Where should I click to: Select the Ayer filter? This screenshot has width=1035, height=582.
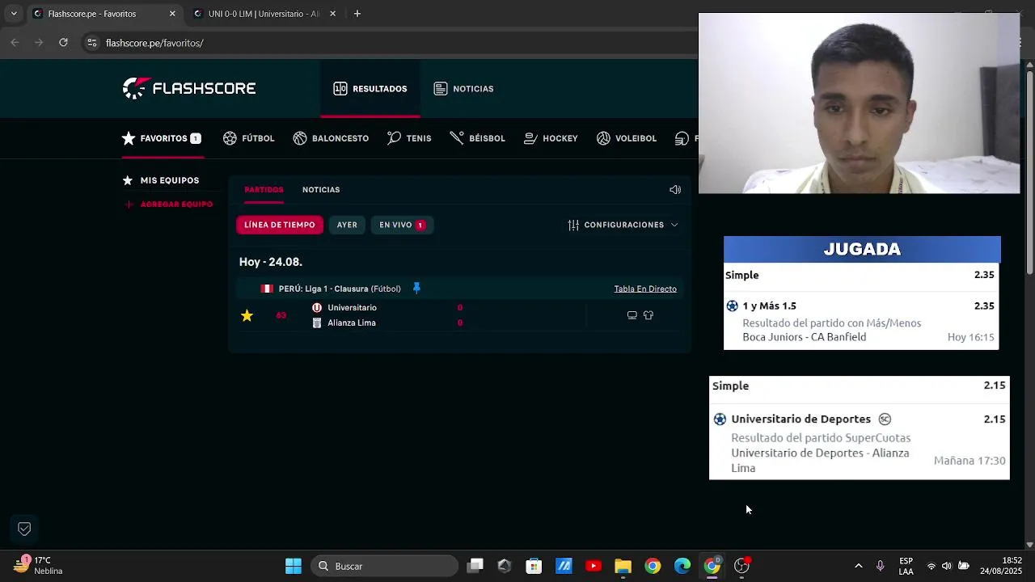[x=347, y=225]
